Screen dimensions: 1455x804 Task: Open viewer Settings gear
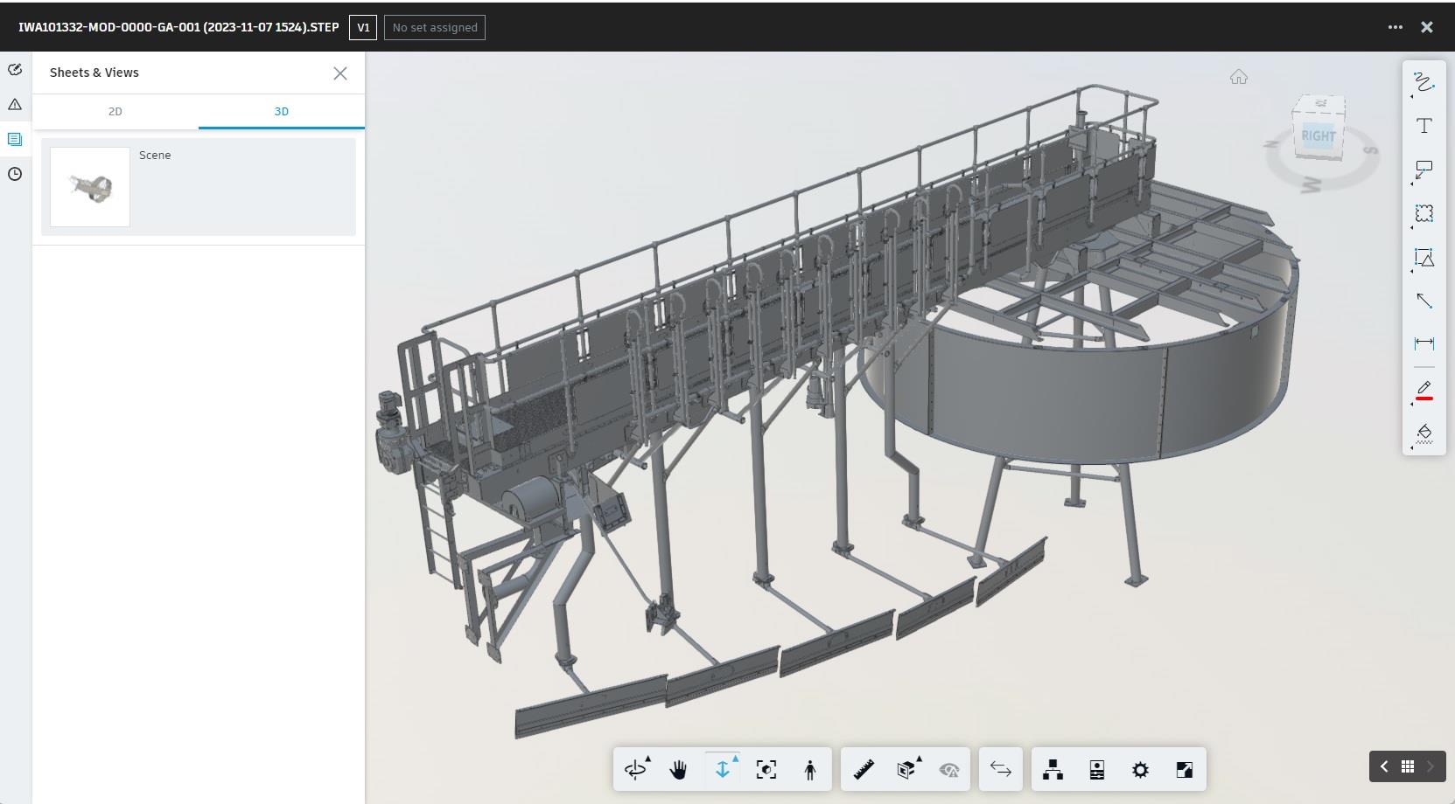click(1139, 770)
